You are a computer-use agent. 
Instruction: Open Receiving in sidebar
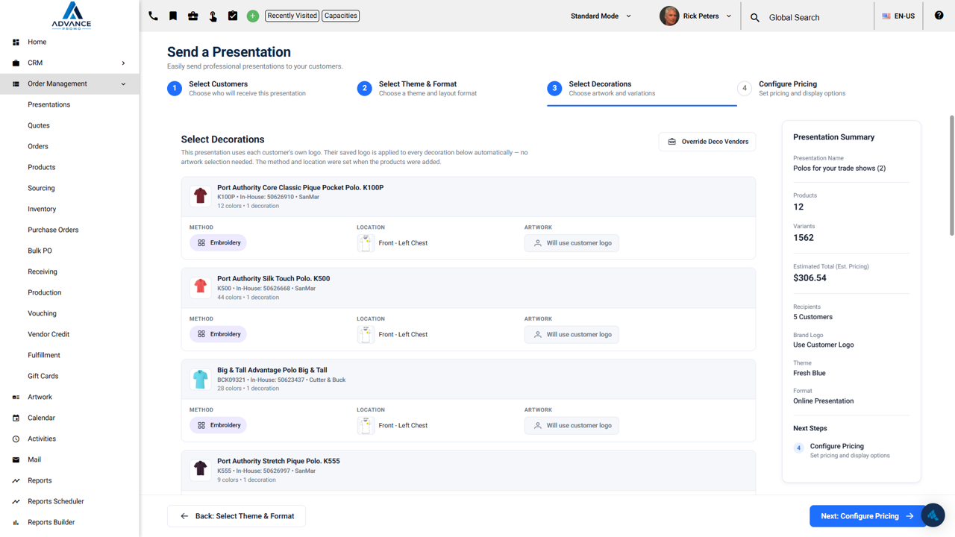43,271
